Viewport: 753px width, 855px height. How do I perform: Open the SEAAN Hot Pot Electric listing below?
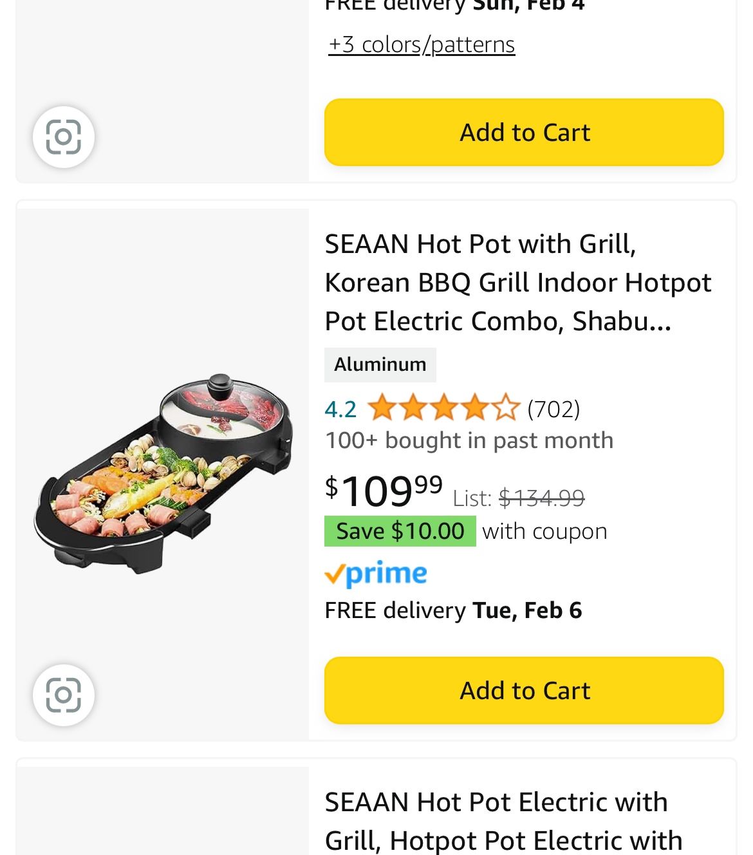click(x=497, y=821)
